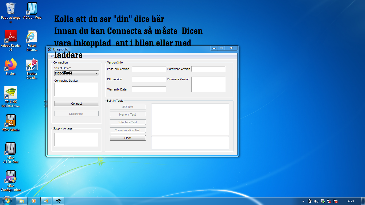
Task: Click the Communication Test button
Action: 128,130
